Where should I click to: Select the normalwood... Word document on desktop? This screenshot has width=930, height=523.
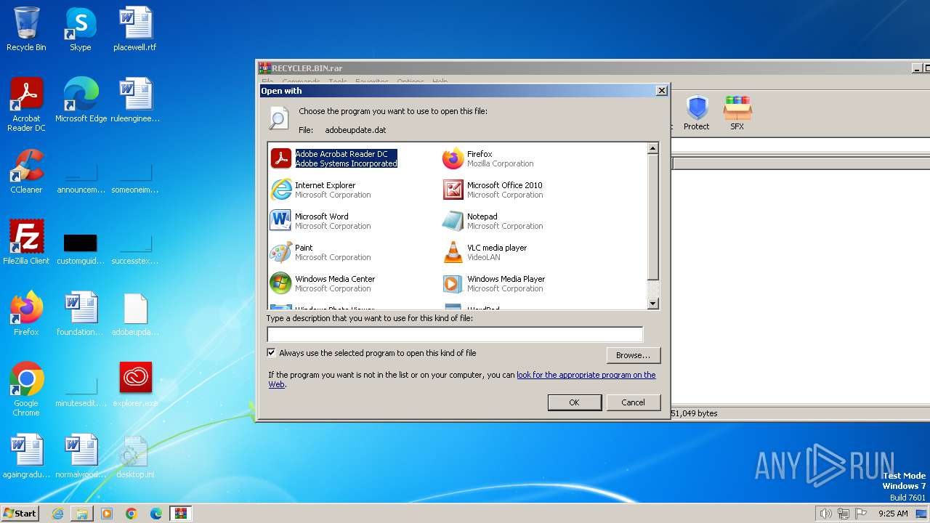pyautogui.click(x=81, y=456)
